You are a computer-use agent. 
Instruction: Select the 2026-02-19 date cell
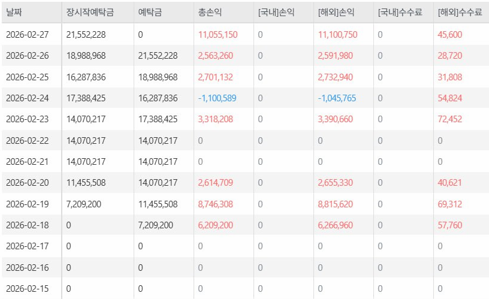click(26, 204)
